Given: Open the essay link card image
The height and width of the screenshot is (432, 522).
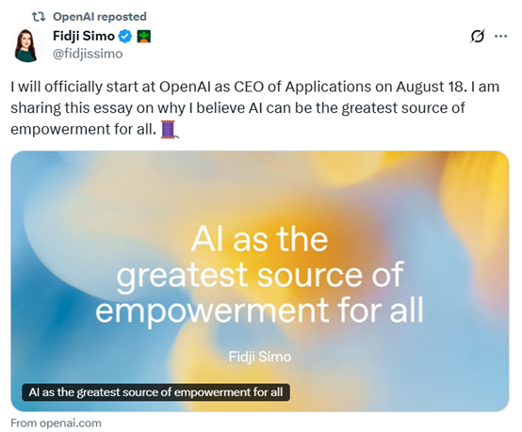Looking at the screenshot, I should (x=260, y=281).
